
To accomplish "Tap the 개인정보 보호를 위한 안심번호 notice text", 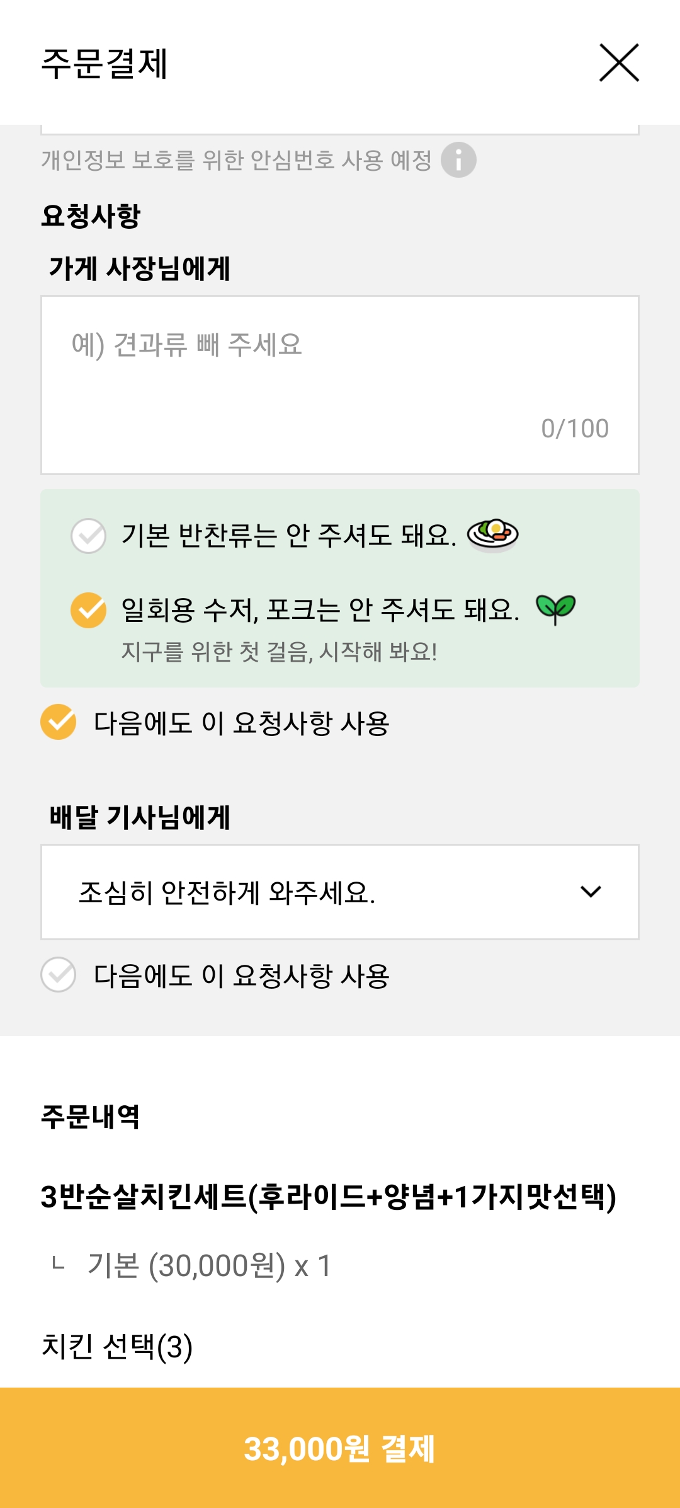I will 236,160.
